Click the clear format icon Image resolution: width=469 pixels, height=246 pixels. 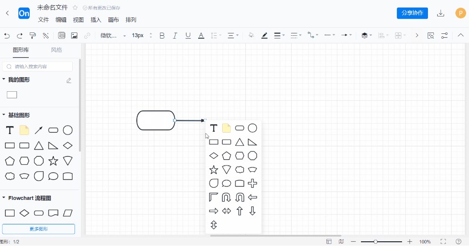(45, 36)
